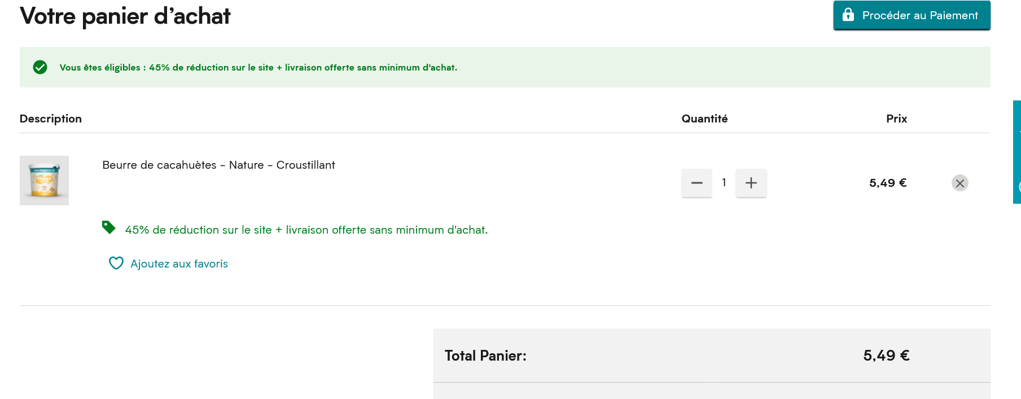This screenshot has width=1021, height=399.
Task: Open the Beurre de cacahuètes product name
Action: [218, 165]
